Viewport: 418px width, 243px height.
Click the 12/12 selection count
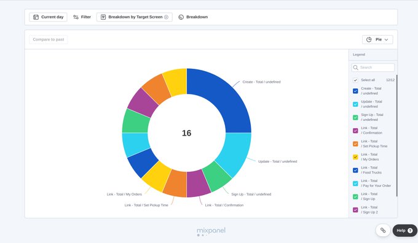[x=390, y=80]
